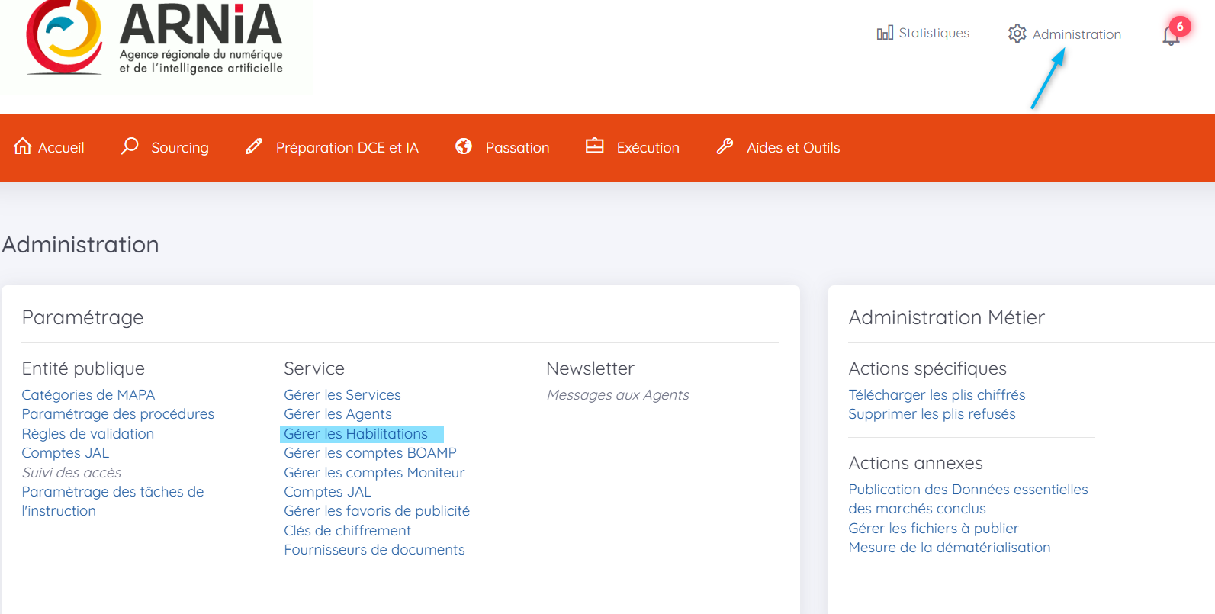Click Règles de validation link
1215x614 pixels.
point(88,434)
